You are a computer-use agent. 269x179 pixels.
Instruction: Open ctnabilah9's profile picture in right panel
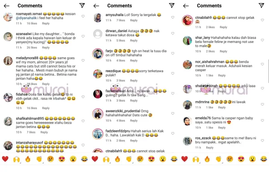coord(187,20)
